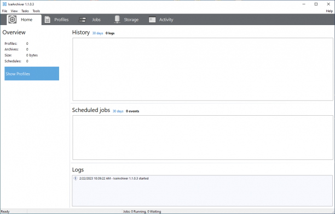Screen dimensions: 335x214
Task: Click the 0 logs count text
Action: (110, 33)
